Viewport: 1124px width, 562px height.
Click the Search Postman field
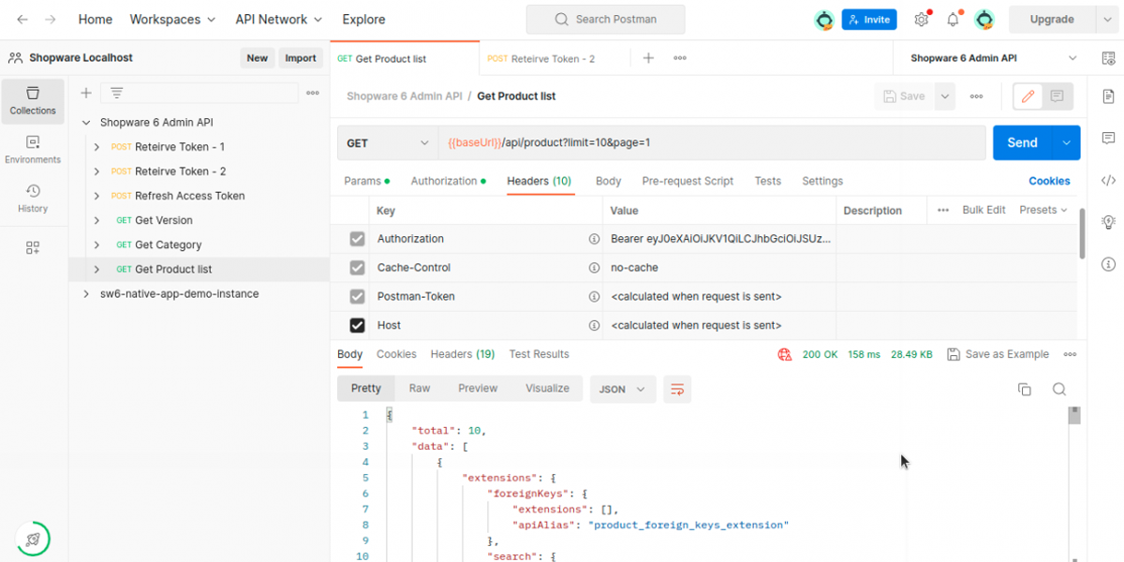[x=605, y=19]
